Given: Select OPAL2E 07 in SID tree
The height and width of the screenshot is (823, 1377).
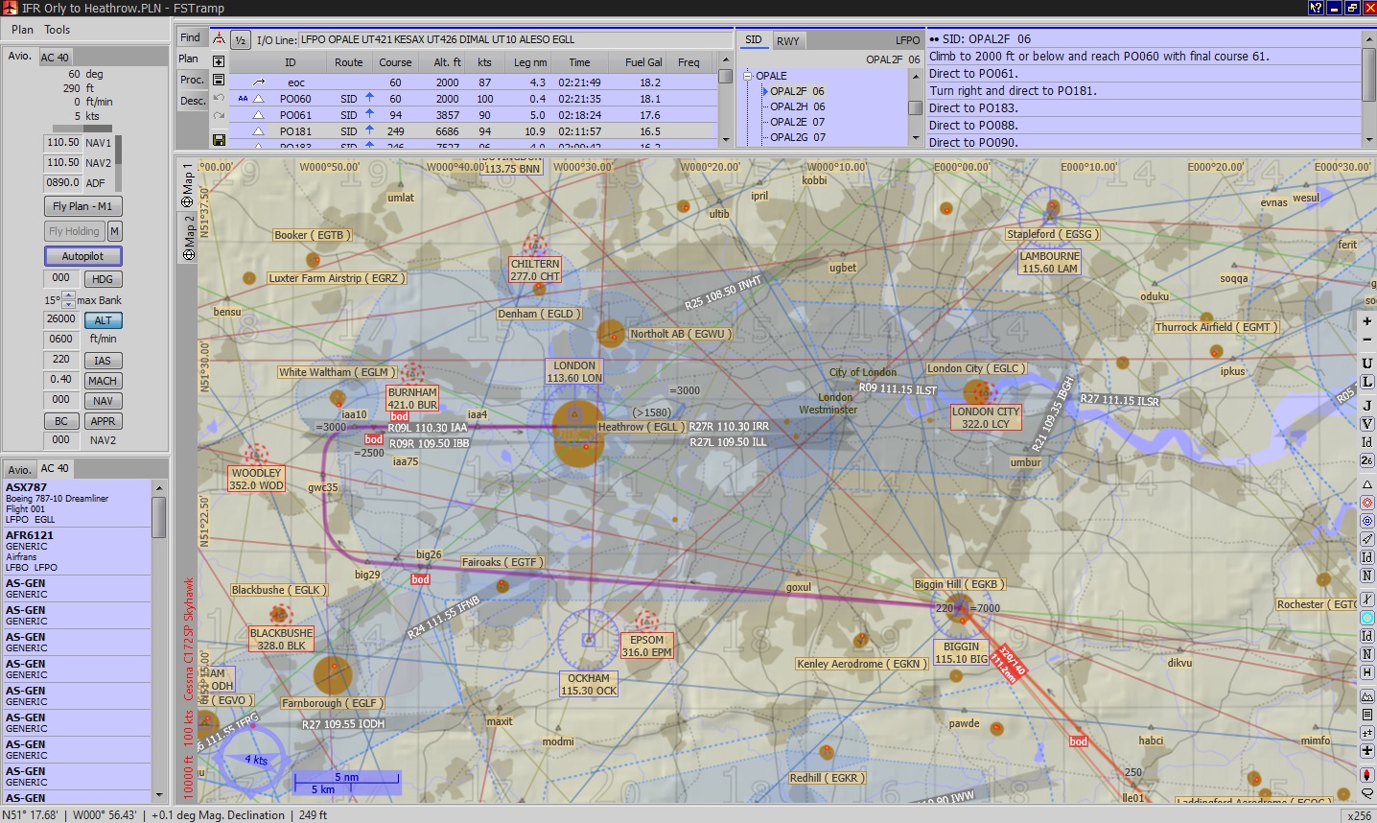Looking at the screenshot, I should pyautogui.click(x=797, y=122).
